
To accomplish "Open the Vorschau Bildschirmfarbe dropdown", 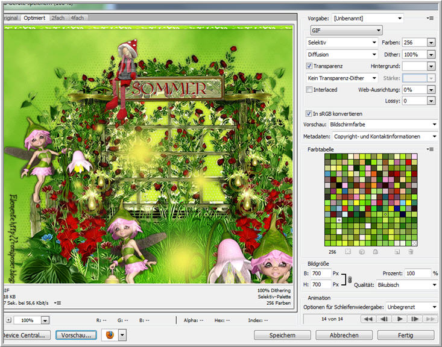I will tap(384, 124).
